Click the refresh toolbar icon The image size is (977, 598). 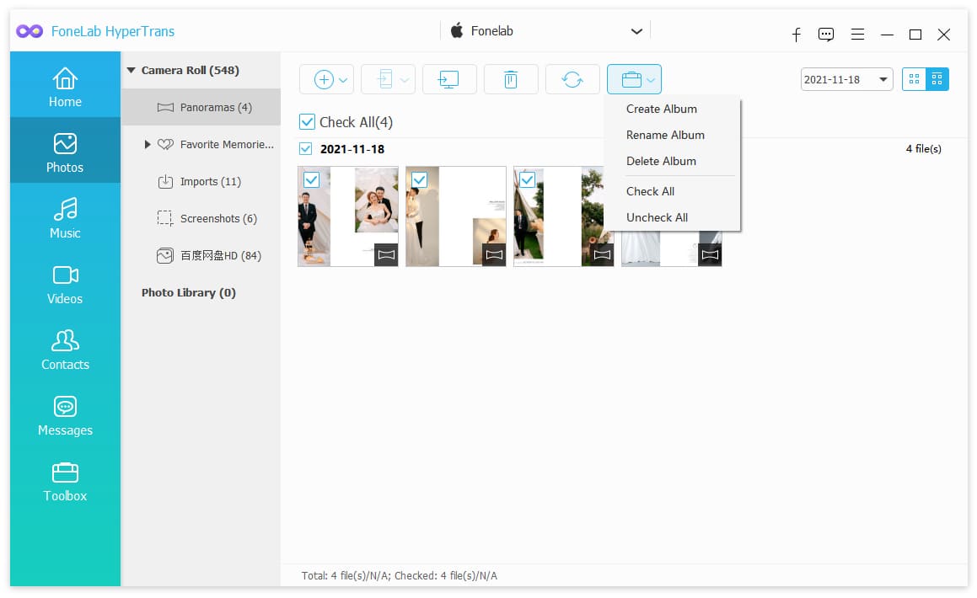(x=572, y=80)
